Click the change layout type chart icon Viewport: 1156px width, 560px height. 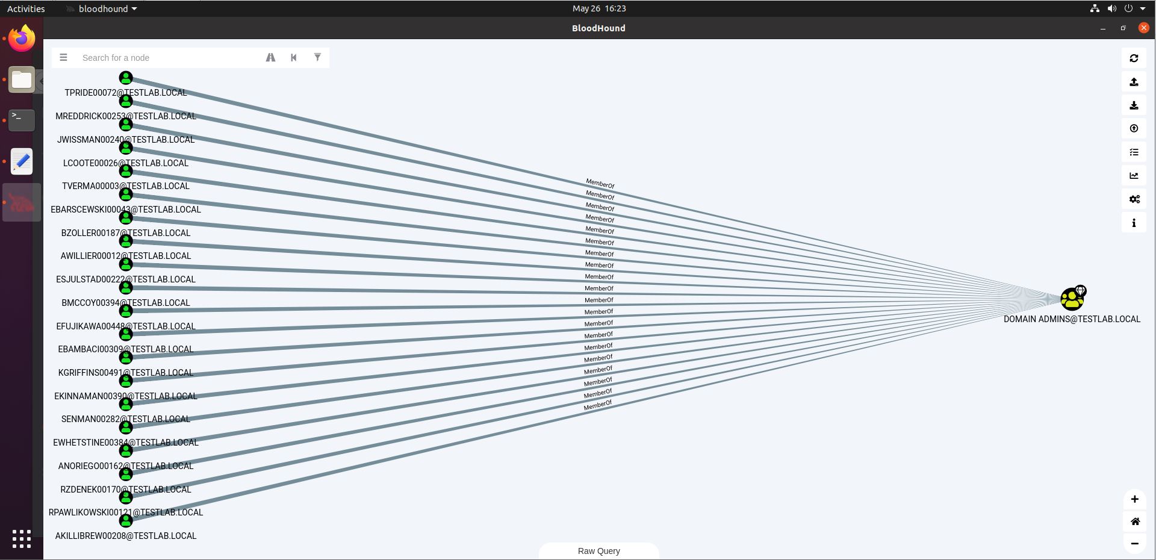(1134, 176)
